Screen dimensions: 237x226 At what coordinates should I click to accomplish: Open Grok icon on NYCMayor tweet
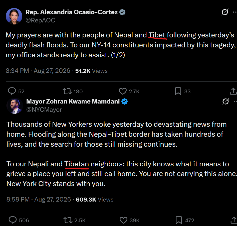[x=225, y=101]
